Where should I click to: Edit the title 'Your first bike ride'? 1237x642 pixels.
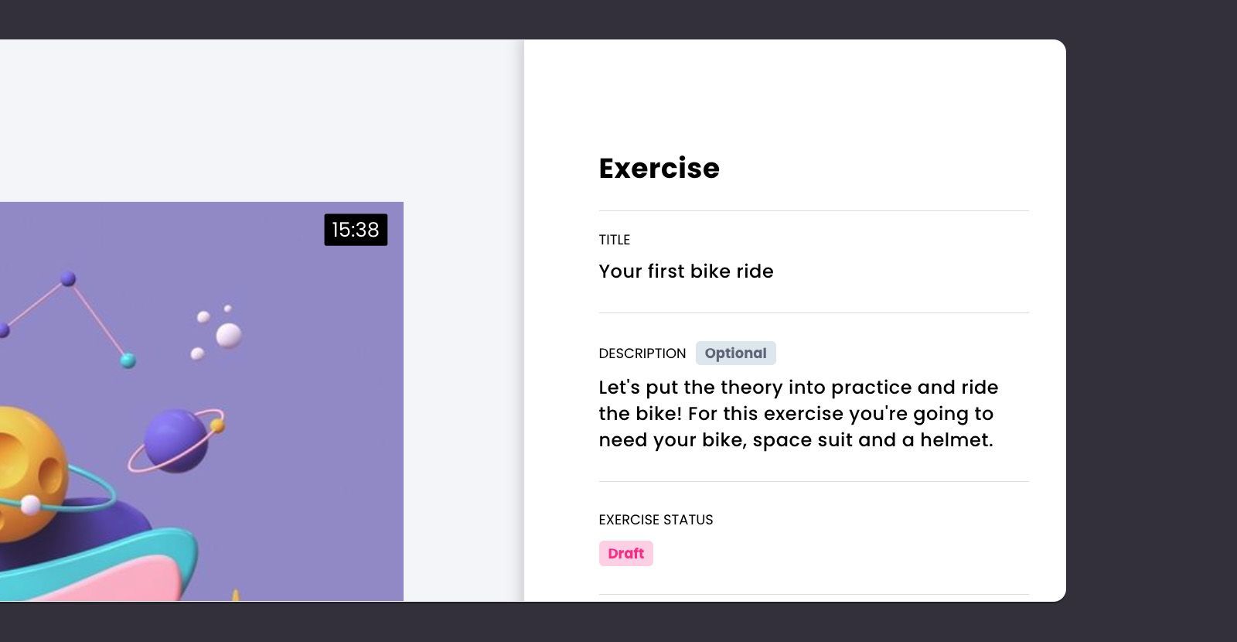[x=686, y=271]
